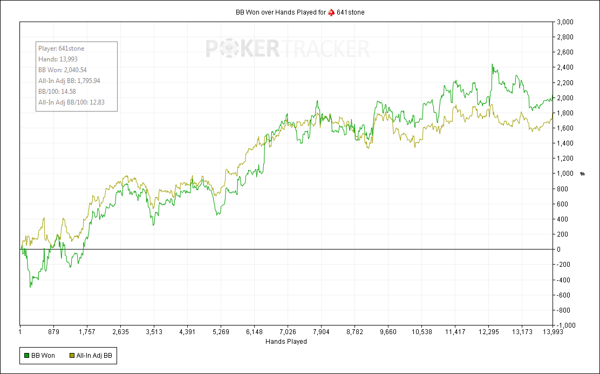Click the green BB Won legend swatch
Image resolution: width=600 pixels, height=374 pixels.
(x=27, y=356)
